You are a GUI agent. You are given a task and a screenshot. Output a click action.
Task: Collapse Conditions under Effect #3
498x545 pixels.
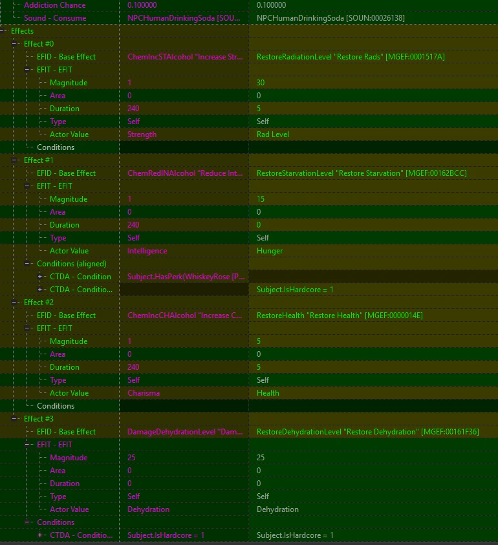pyautogui.click(x=27, y=522)
